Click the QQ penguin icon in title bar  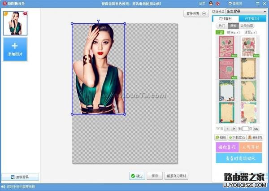coord(211,3)
